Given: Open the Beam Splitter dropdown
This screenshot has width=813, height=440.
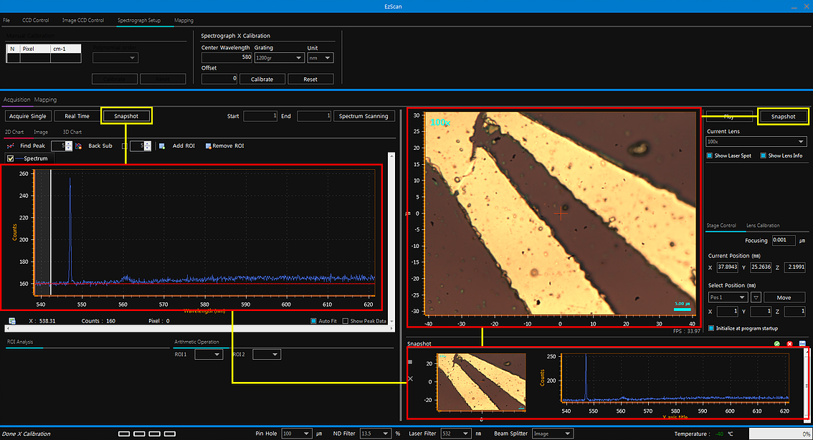Looking at the screenshot, I should [552, 434].
